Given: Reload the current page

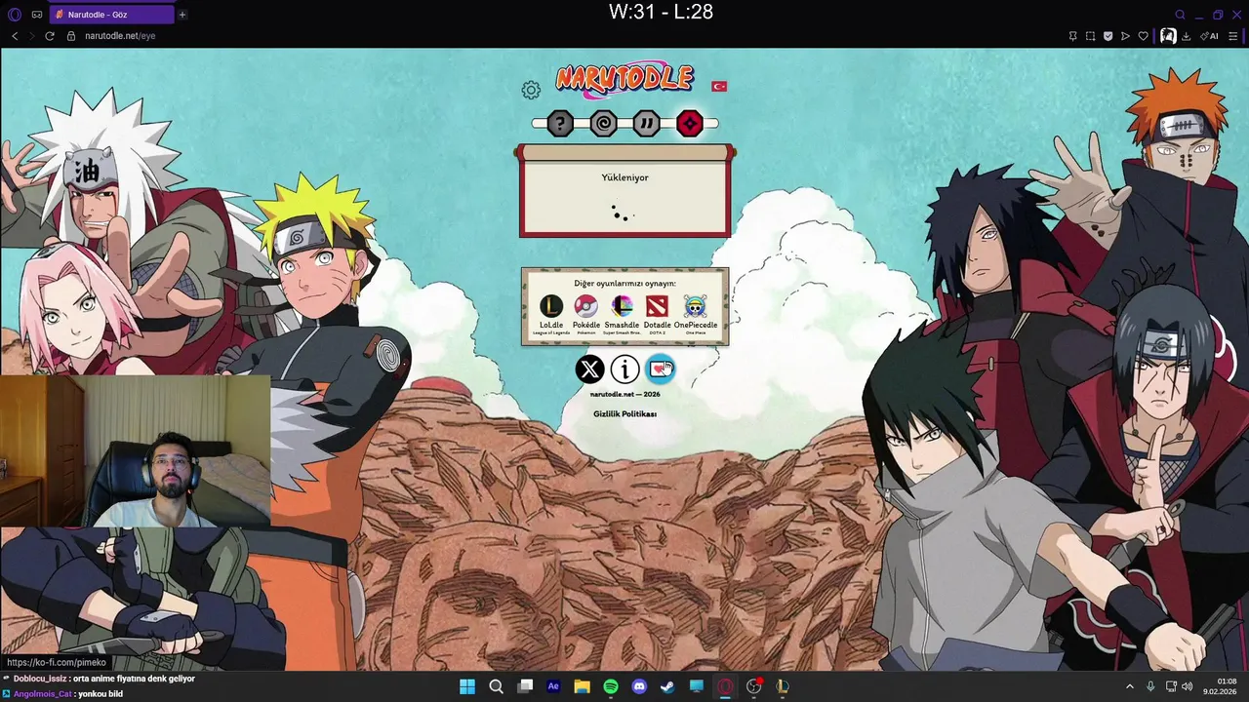Looking at the screenshot, I should [50, 36].
